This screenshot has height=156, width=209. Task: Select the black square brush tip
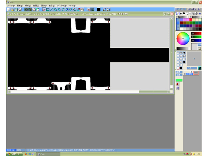(181, 68)
